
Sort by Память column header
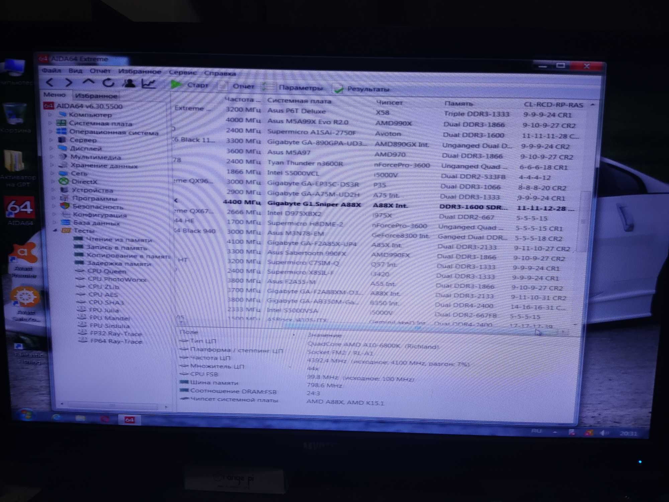coord(459,103)
